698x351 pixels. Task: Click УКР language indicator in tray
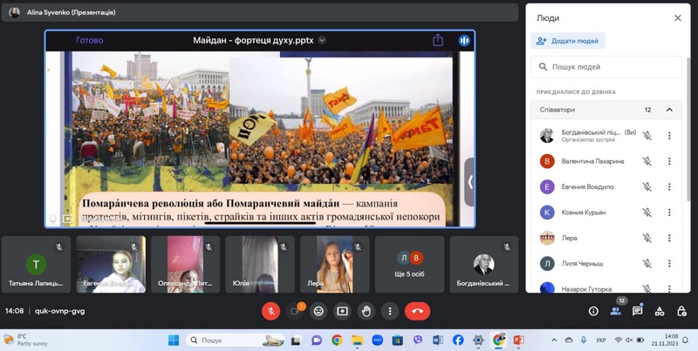coord(601,341)
